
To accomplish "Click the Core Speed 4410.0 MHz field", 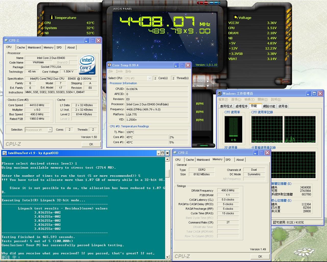I will pos(37,105).
